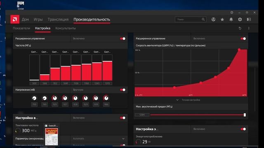Viewport: 264px width, 148px height.
Task: Go to Дом tab
Action: (25, 19)
